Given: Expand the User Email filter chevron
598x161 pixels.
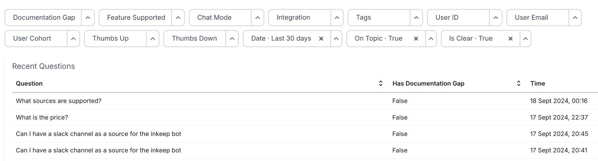Looking at the screenshot, I should [575, 18].
